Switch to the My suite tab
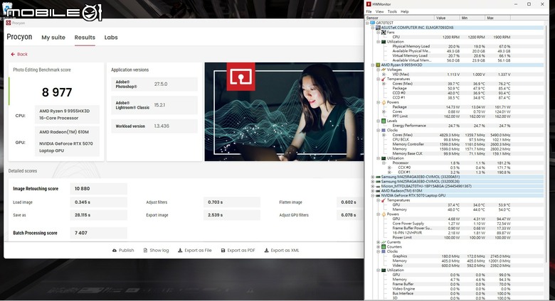555x301 pixels. coord(53,38)
